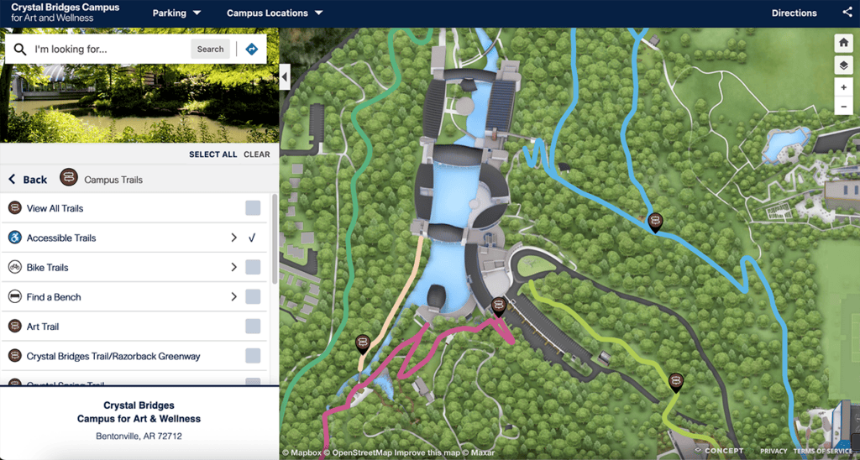Viewport: 860px width, 460px height.
Task: Open Directions from the header
Action: (794, 13)
